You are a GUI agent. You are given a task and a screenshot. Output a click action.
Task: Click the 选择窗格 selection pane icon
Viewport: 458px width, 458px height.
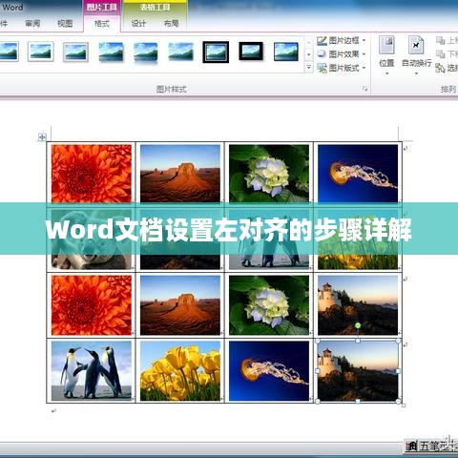point(440,68)
